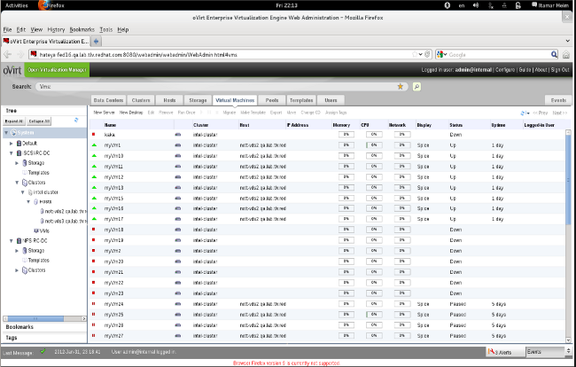Screen dimensions: 576x367
Task: Open the Configure link in header
Action: tap(505, 69)
